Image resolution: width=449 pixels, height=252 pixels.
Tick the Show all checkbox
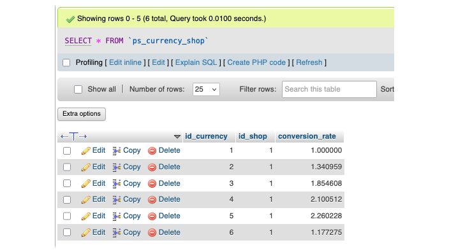click(x=78, y=90)
